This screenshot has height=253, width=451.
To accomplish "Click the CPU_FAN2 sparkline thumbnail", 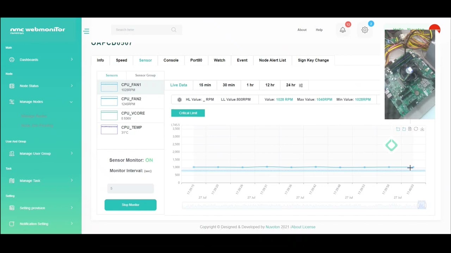I will 109,101.
